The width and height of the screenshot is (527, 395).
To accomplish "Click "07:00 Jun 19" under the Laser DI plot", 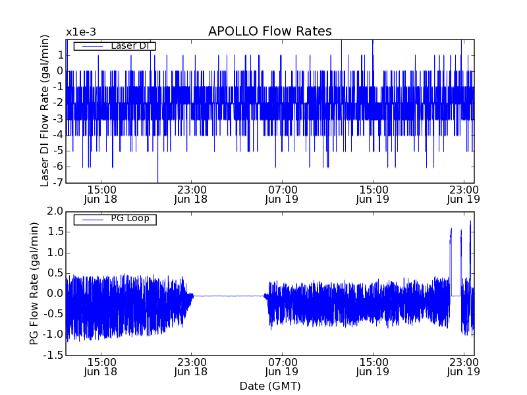I will (282, 194).
